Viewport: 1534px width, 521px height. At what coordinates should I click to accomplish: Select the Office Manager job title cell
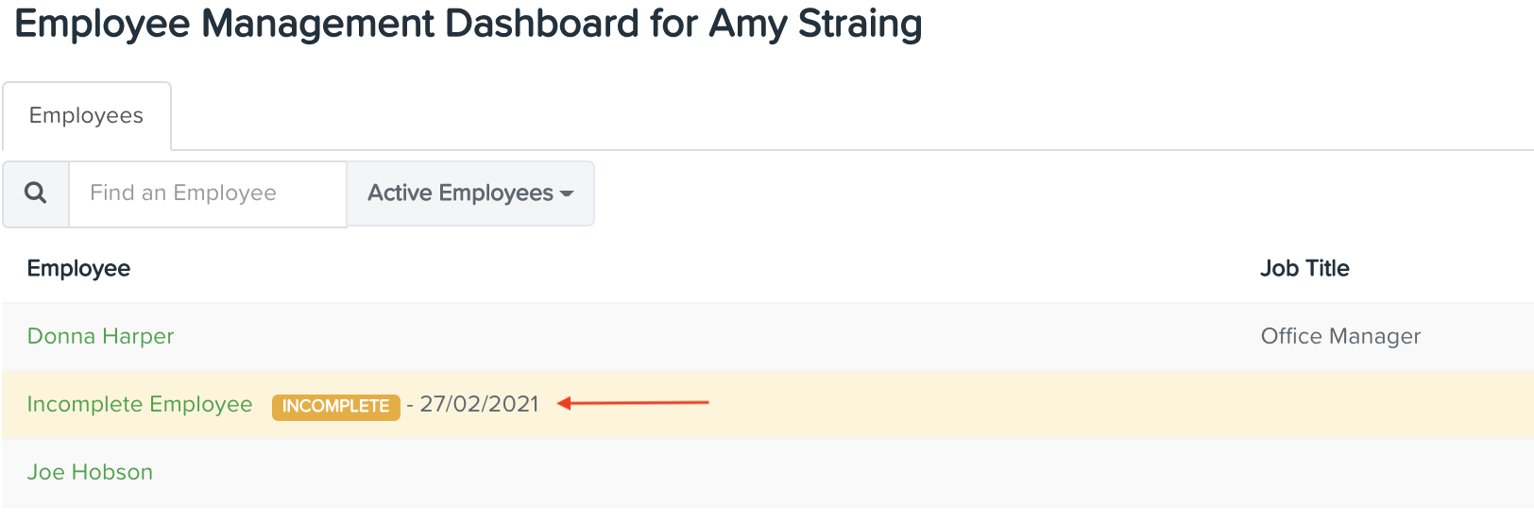coord(1340,336)
